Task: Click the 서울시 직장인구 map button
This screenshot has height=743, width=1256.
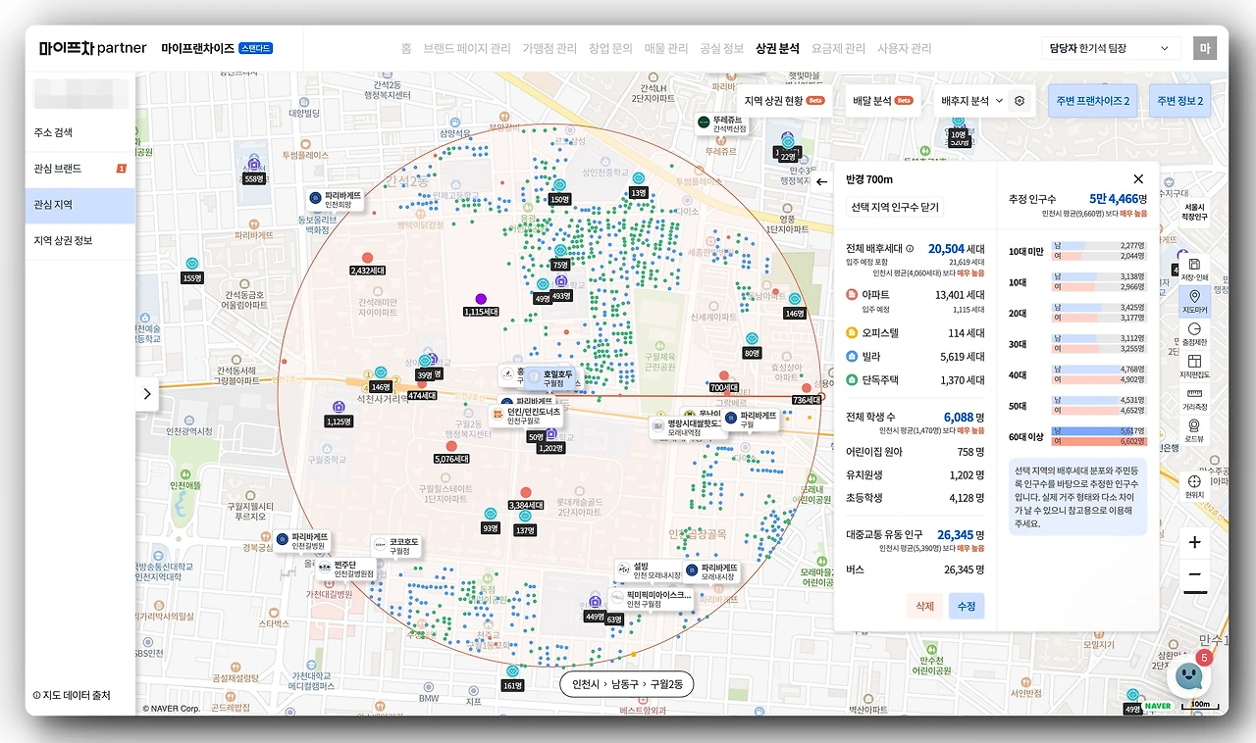Action: 1194,212
